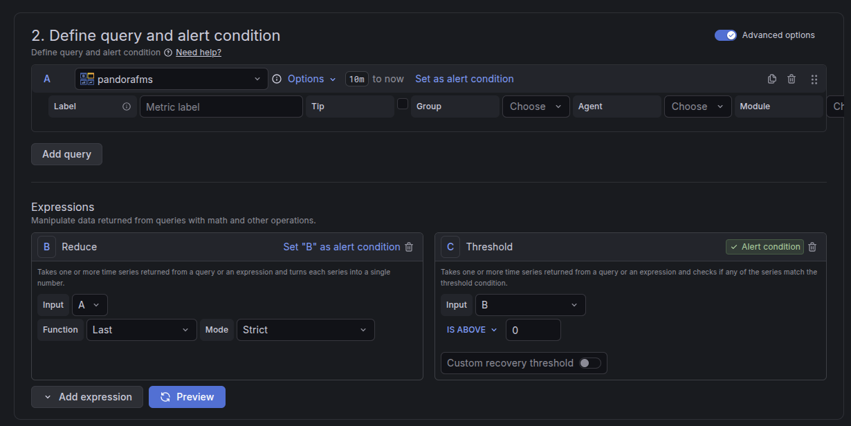Image resolution: width=851 pixels, height=426 pixels.
Task: Run the Preview button
Action: [x=187, y=397]
